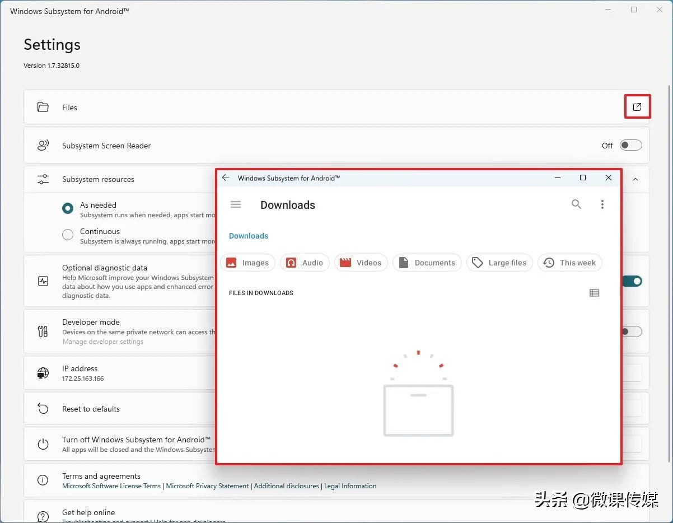Click the IP address value 172.25.163.166
Screen dimensions: 673x523
click(83, 379)
